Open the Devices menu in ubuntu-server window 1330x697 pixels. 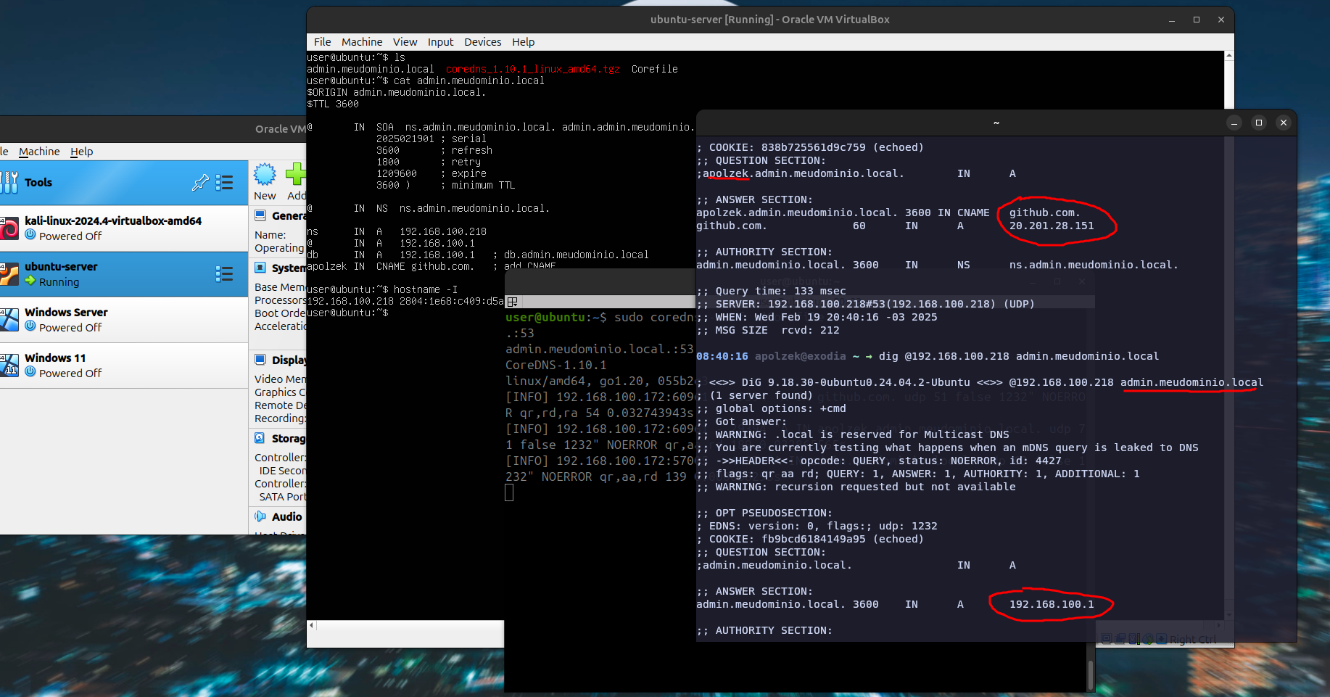pyautogui.click(x=483, y=42)
